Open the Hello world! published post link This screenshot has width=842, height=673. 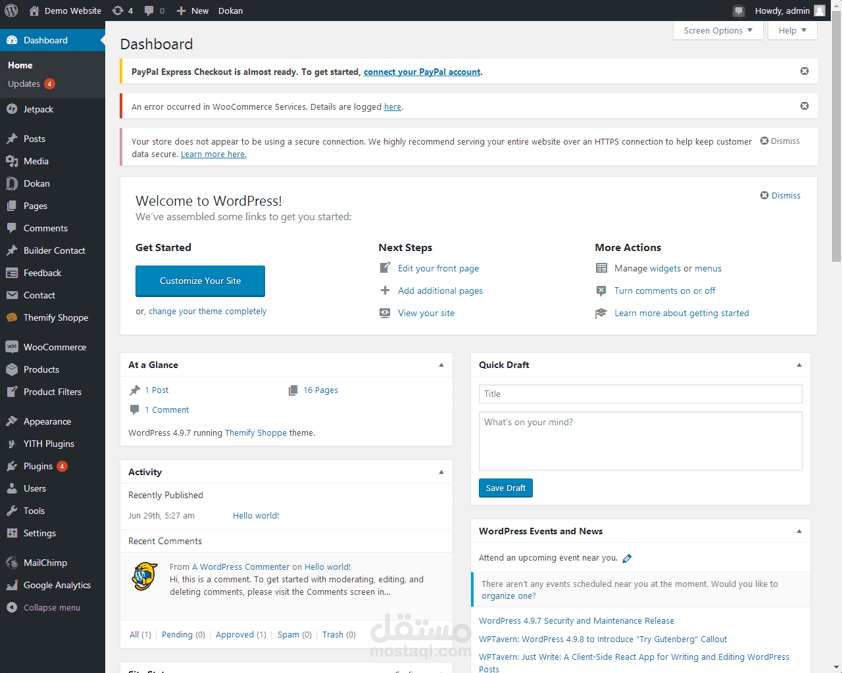click(x=256, y=515)
